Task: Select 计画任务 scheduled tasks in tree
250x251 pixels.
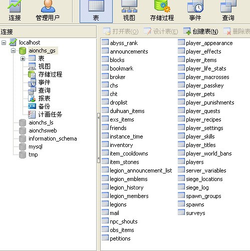Action: pyautogui.click(x=45, y=114)
